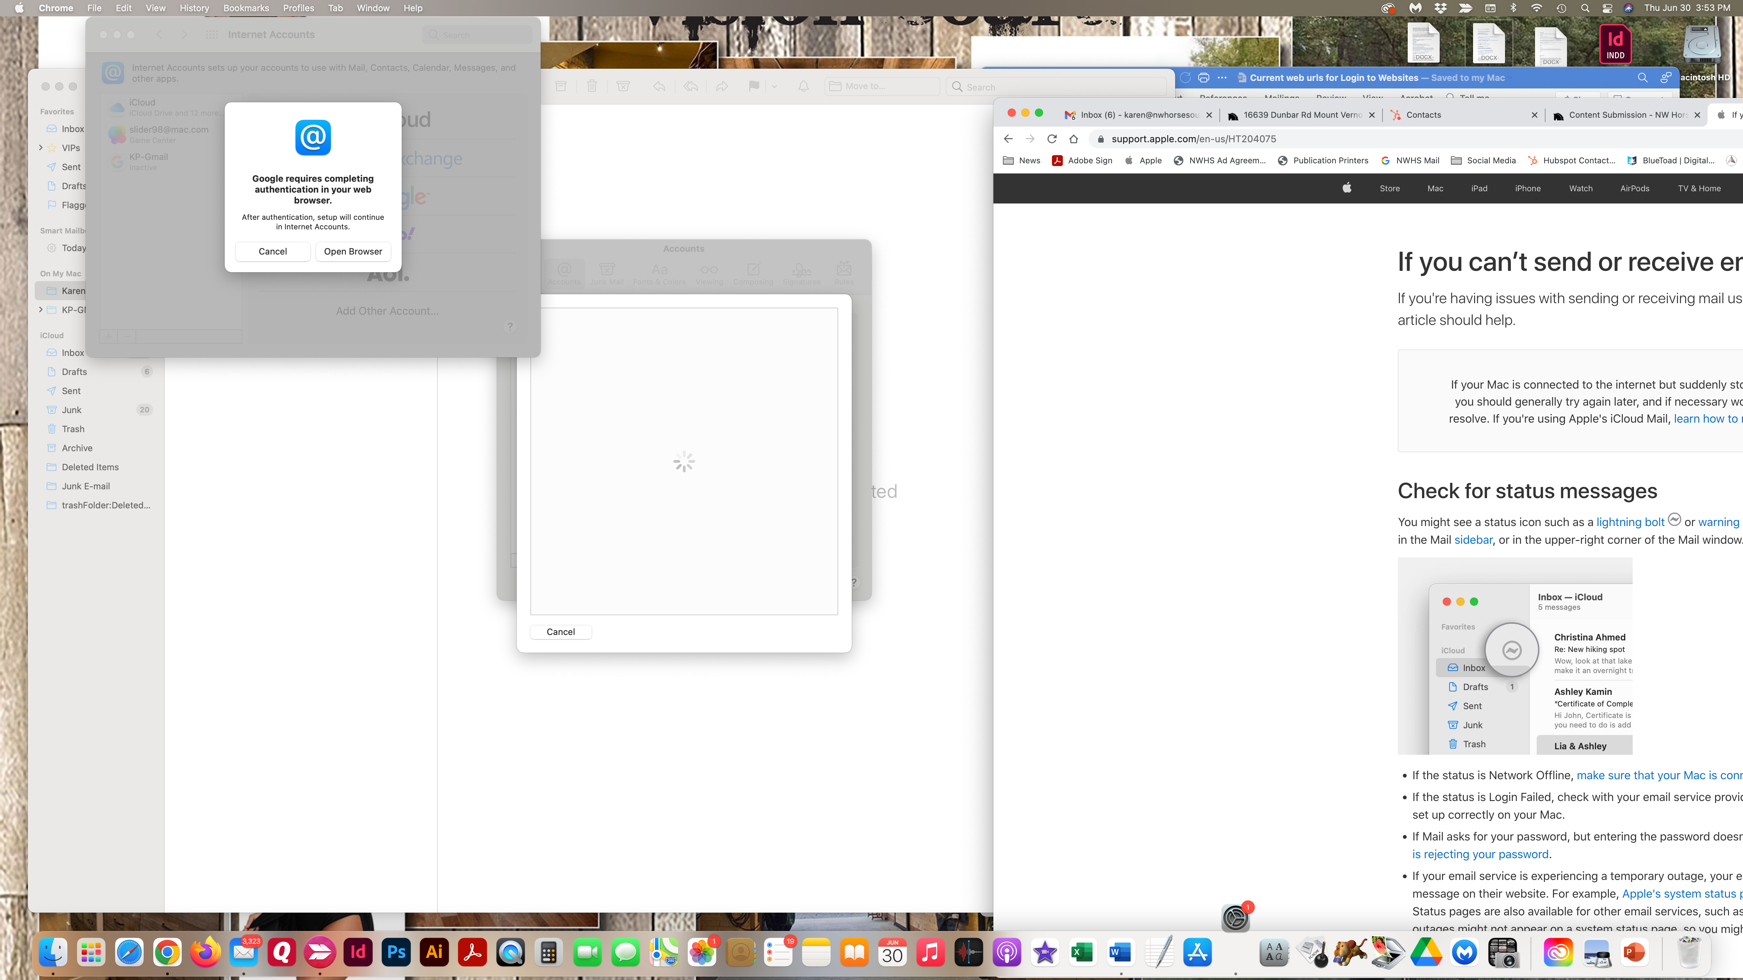Click the Chrome address bar URL
1743x980 pixels.
(x=1194, y=138)
